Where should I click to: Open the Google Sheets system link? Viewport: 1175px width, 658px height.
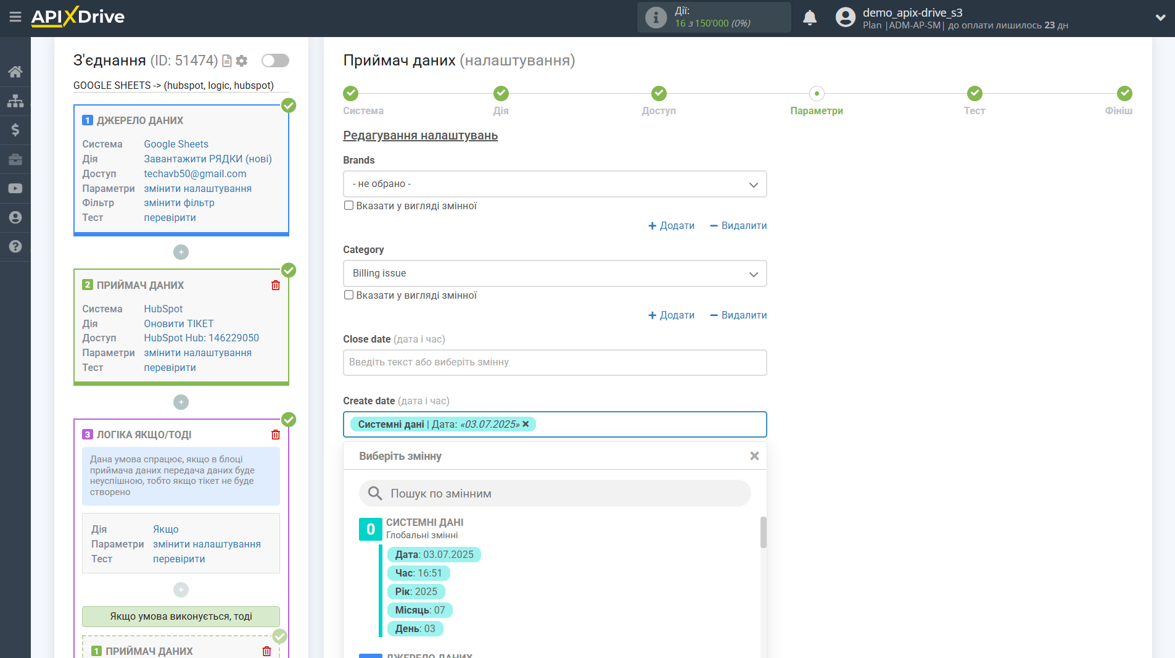click(176, 144)
